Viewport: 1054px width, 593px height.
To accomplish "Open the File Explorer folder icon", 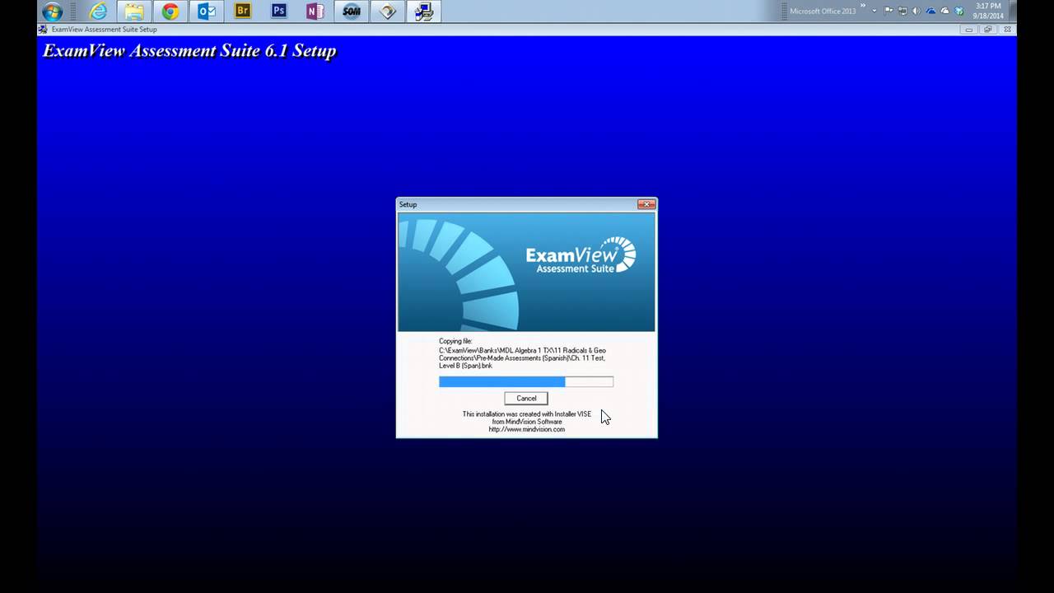I will click(x=134, y=12).
